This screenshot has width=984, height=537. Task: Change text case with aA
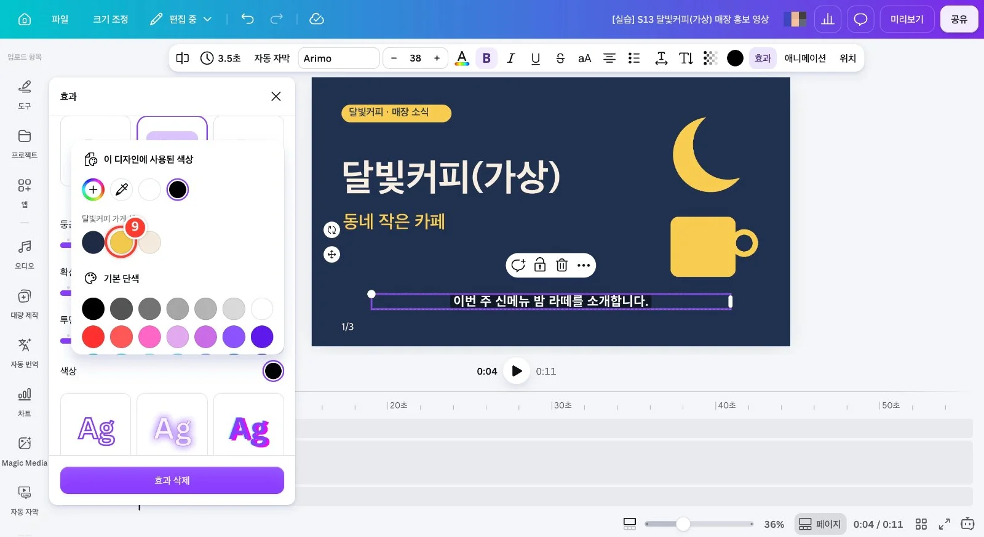point(584,58)
